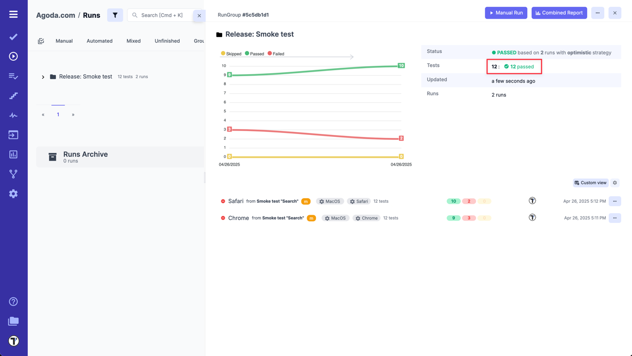Expand the Release: Smoke test folder
The image size is (632, 356).
coord(43,77)
